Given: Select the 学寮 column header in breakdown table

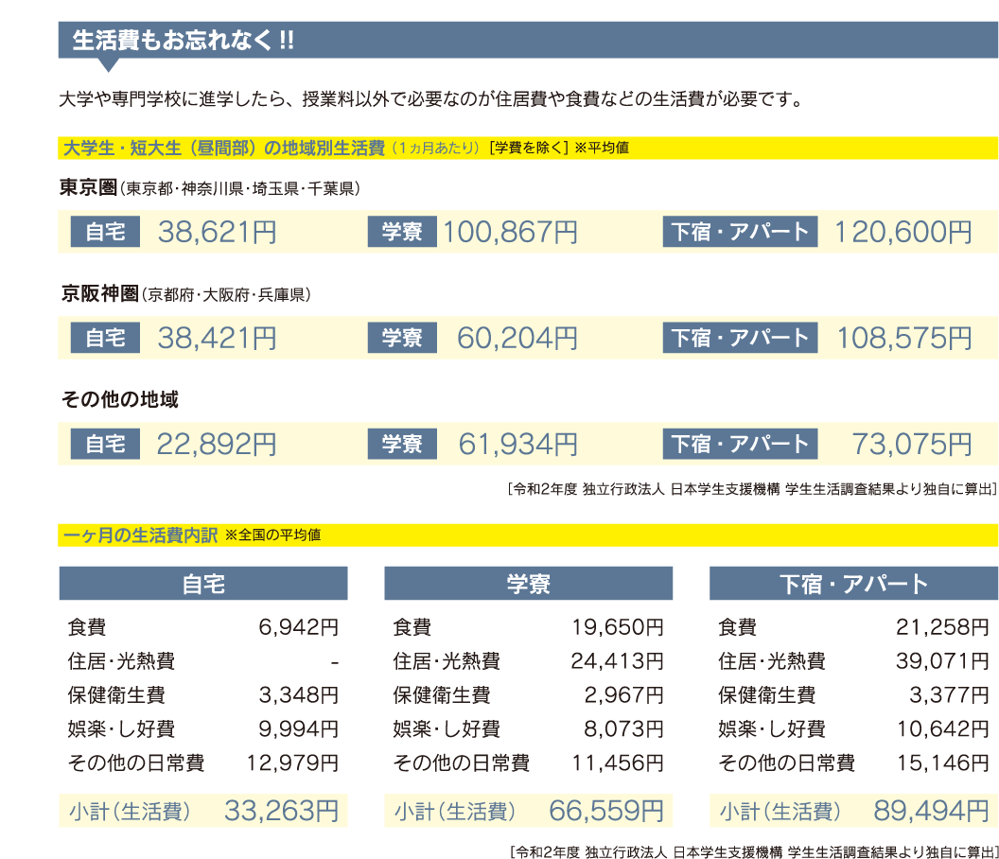Looking at the screenshot, I should point(528,584).
